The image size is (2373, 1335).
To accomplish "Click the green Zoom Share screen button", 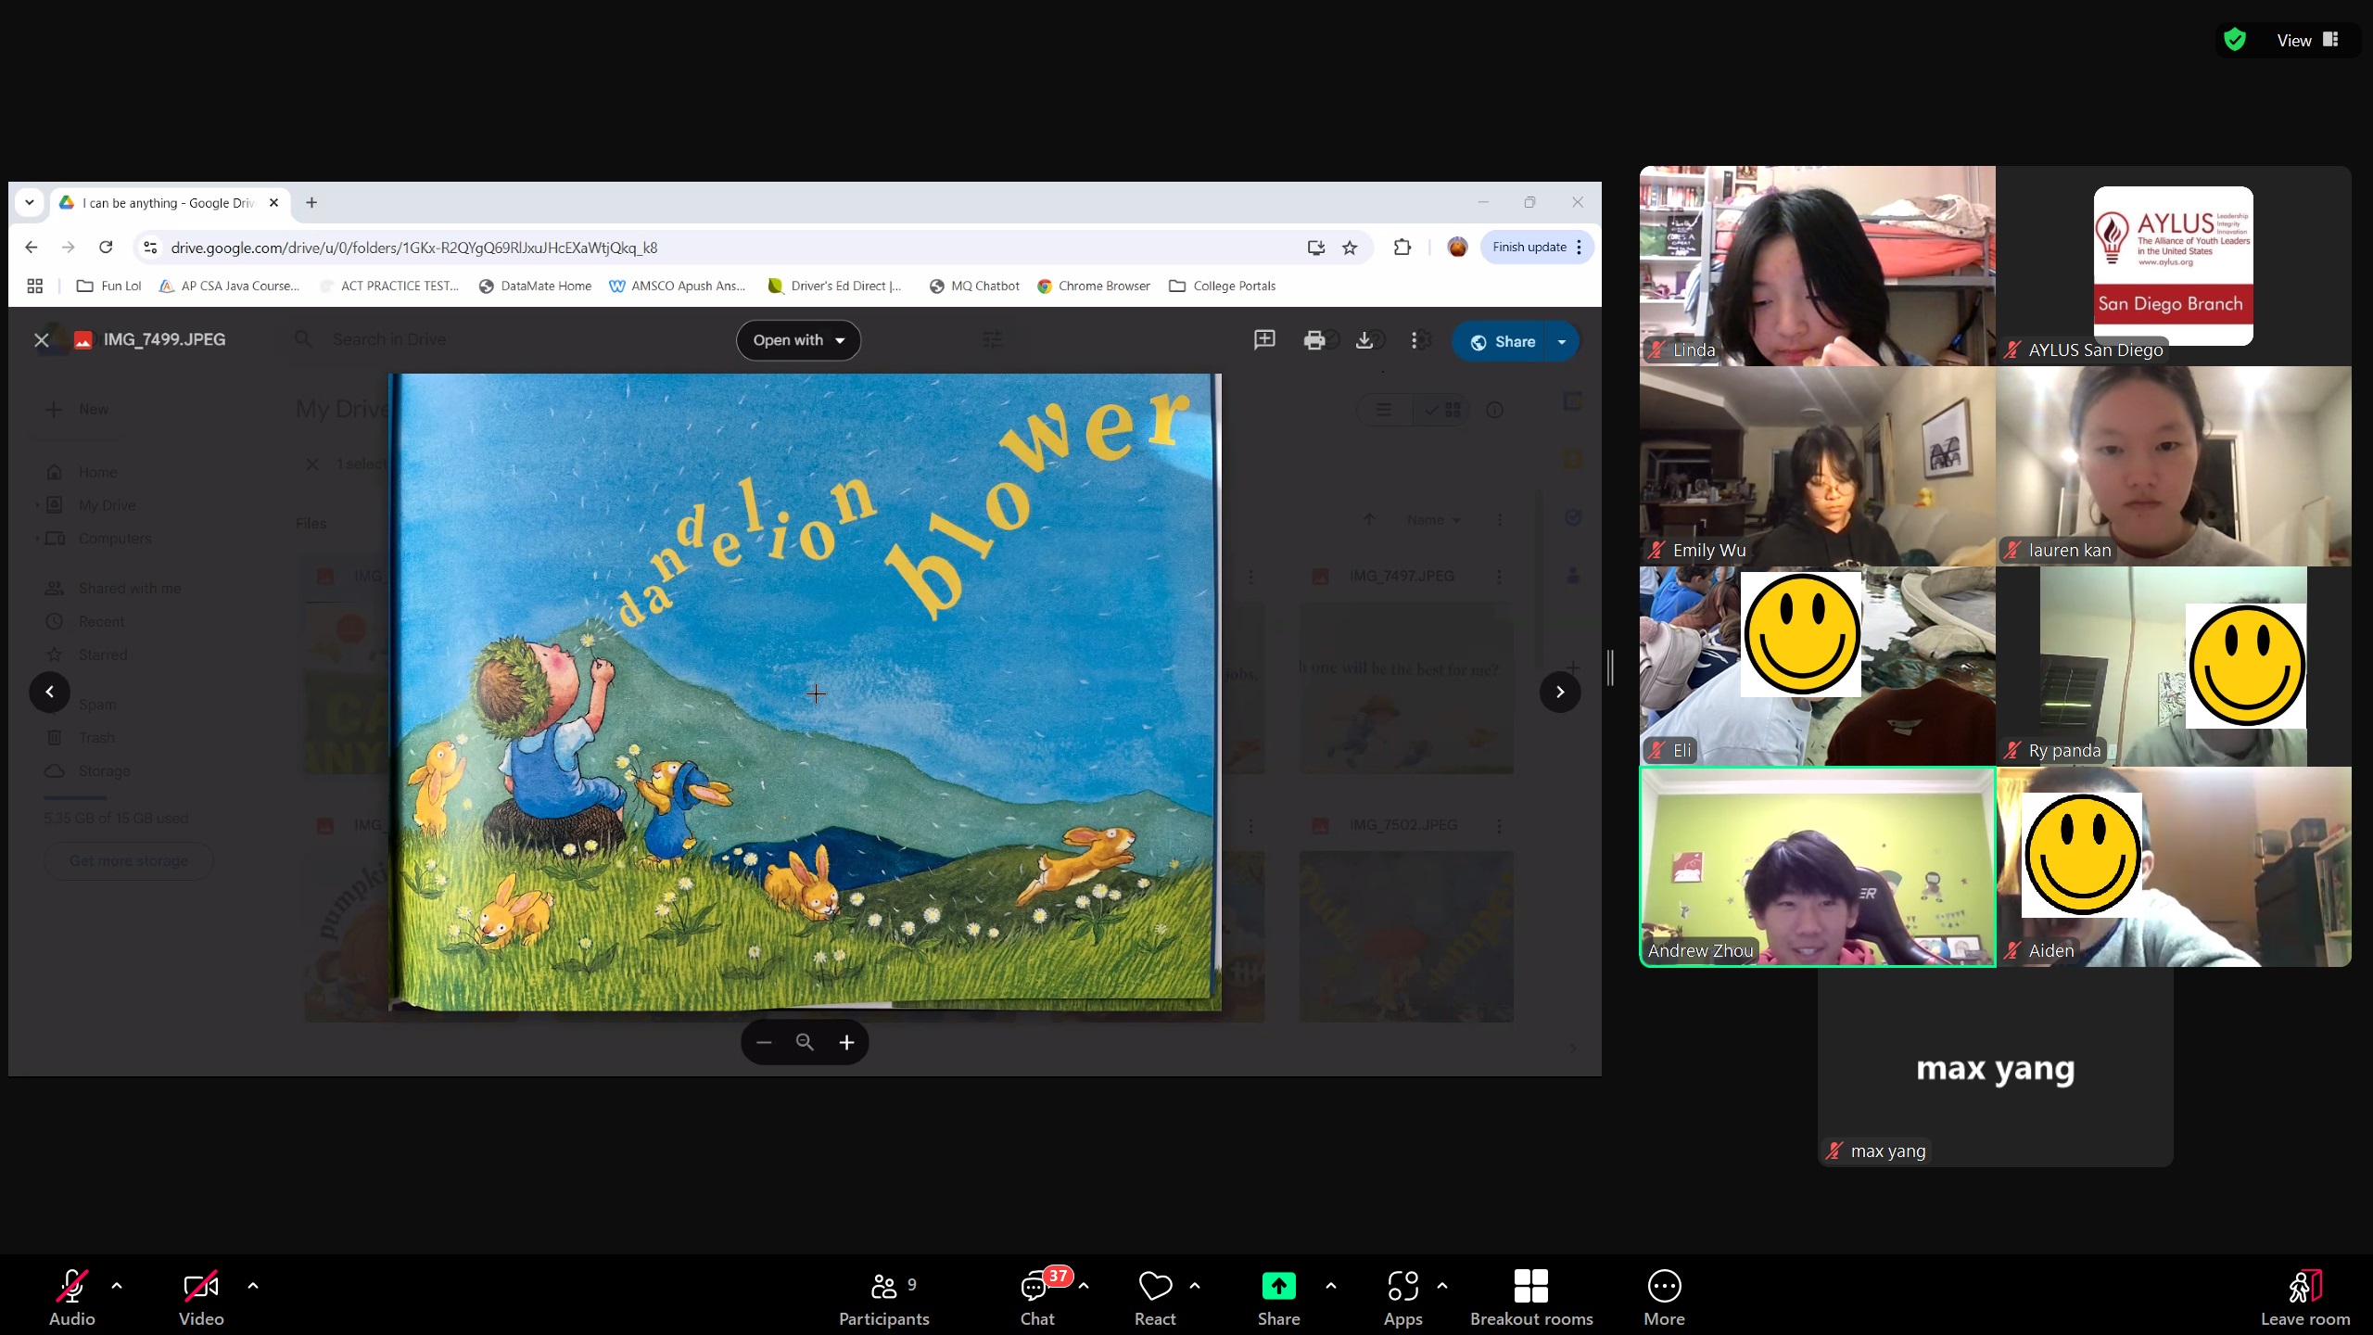I will (x=1278, y=1296).
